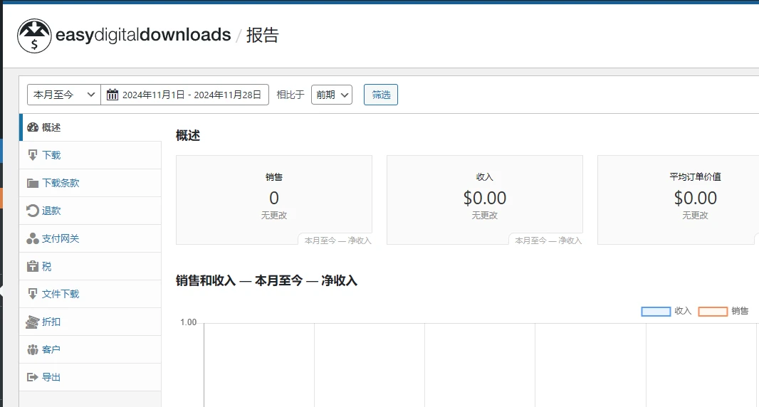Click the 导出 export arrow icon
Image resolution: width=759 pixels, height=407 pixels.
click(33, 377)
